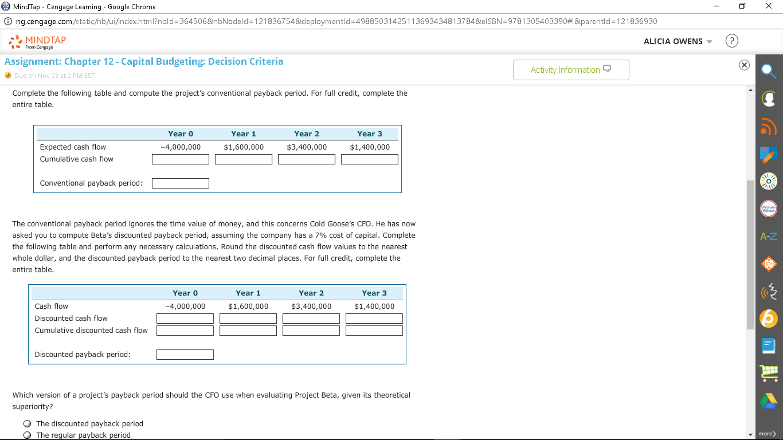
Task: Close the assignment with the circled X
Action: (x=744, y=65)
